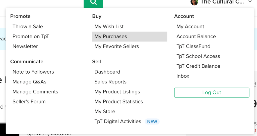Go to My Favorite Sellers
The image size is (257, 136).
(116, 47)
